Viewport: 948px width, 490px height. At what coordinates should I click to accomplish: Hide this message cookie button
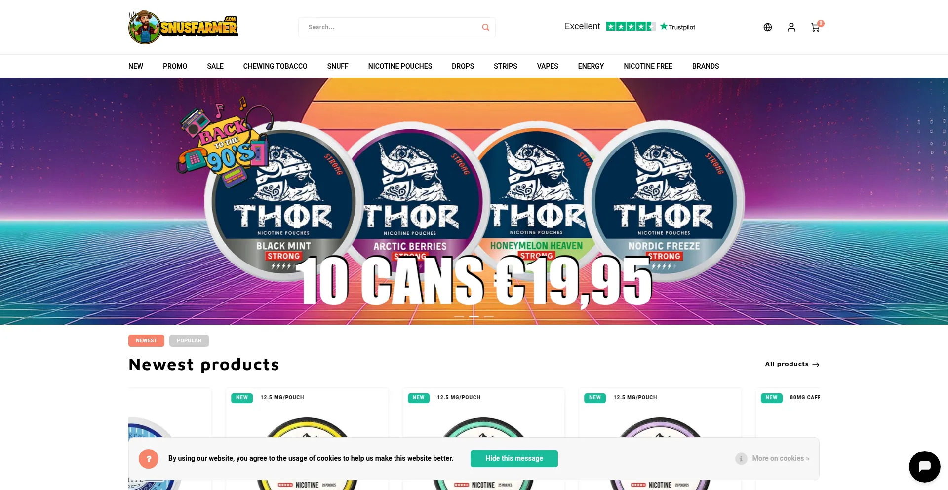click(x=514, y=458)
